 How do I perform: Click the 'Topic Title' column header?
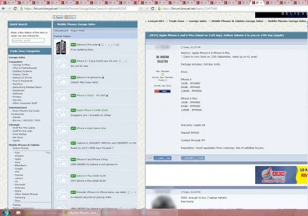78,31
